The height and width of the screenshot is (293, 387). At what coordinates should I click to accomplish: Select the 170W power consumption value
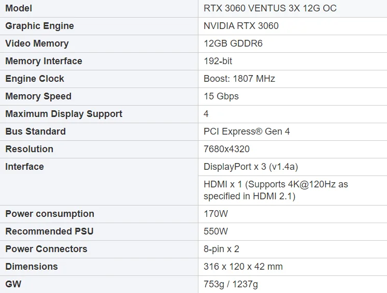216,214
